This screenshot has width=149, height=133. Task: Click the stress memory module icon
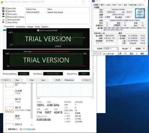click(3, 17)
